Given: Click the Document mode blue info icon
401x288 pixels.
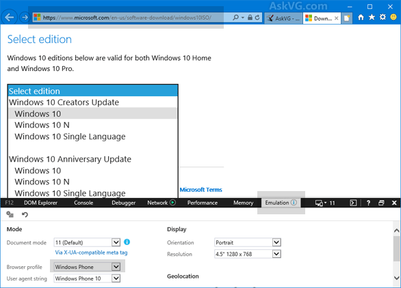Looking at the screenshot, I should click(127, 242).
